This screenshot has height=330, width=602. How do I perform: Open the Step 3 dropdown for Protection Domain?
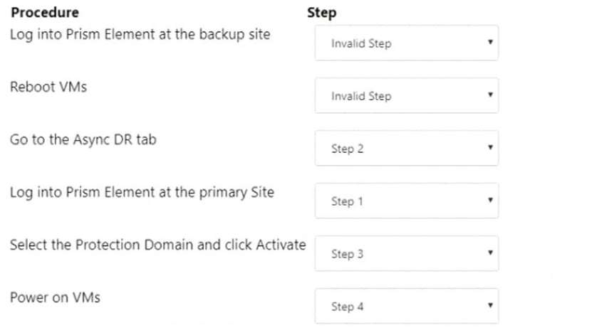point(407,253)
